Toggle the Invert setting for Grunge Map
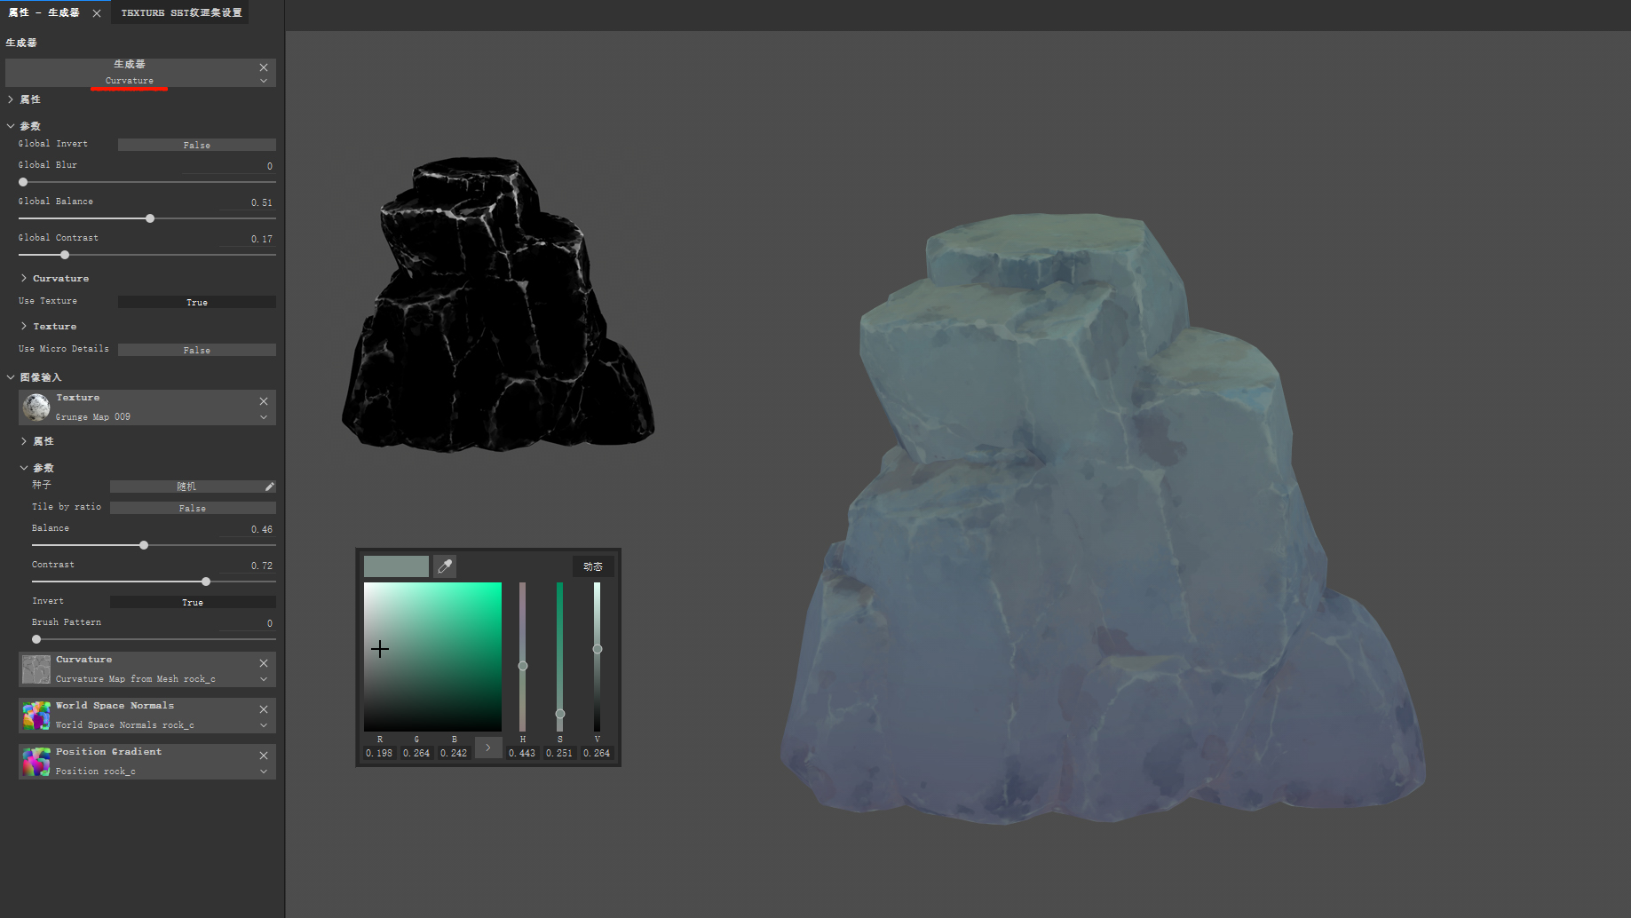 tap(193, 602)
